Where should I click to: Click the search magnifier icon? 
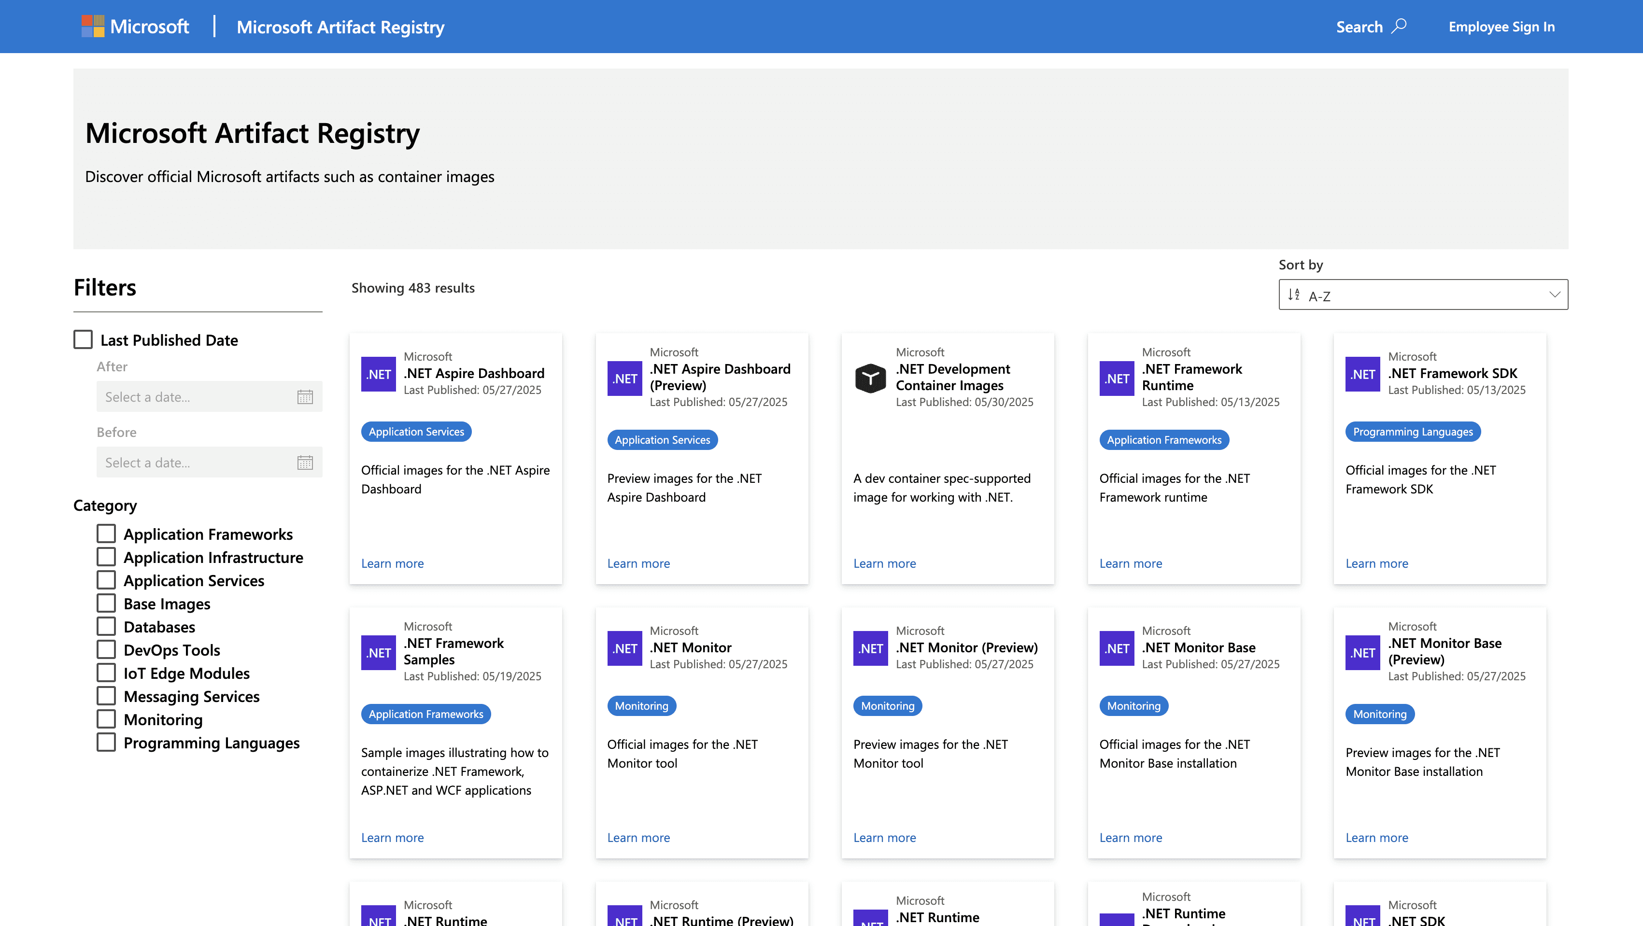(1399, 26)
